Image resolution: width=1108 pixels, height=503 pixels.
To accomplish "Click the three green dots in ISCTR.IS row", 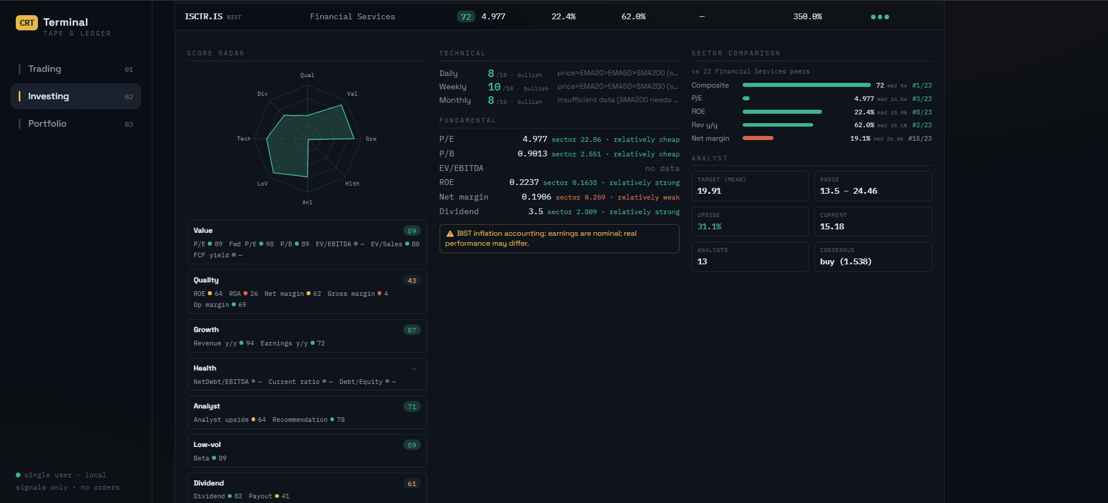I will pos(880,17).
